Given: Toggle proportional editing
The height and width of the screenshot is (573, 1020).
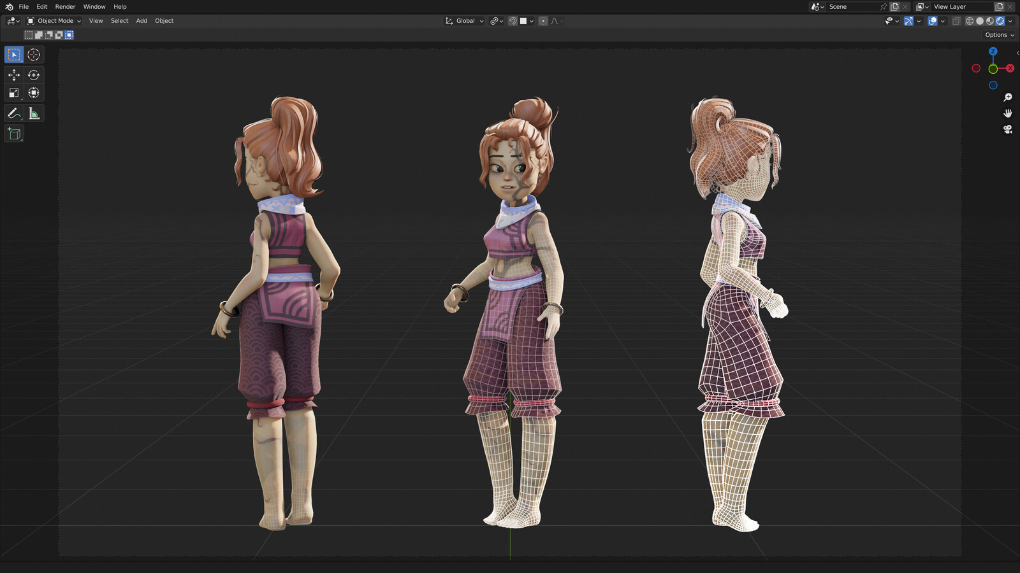Looking at the screenshot, I should [543, 21].
